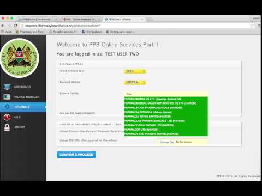The image size is (262, 196).
Task: Open the Chrome hamburger menu
Action: point(259,26)
